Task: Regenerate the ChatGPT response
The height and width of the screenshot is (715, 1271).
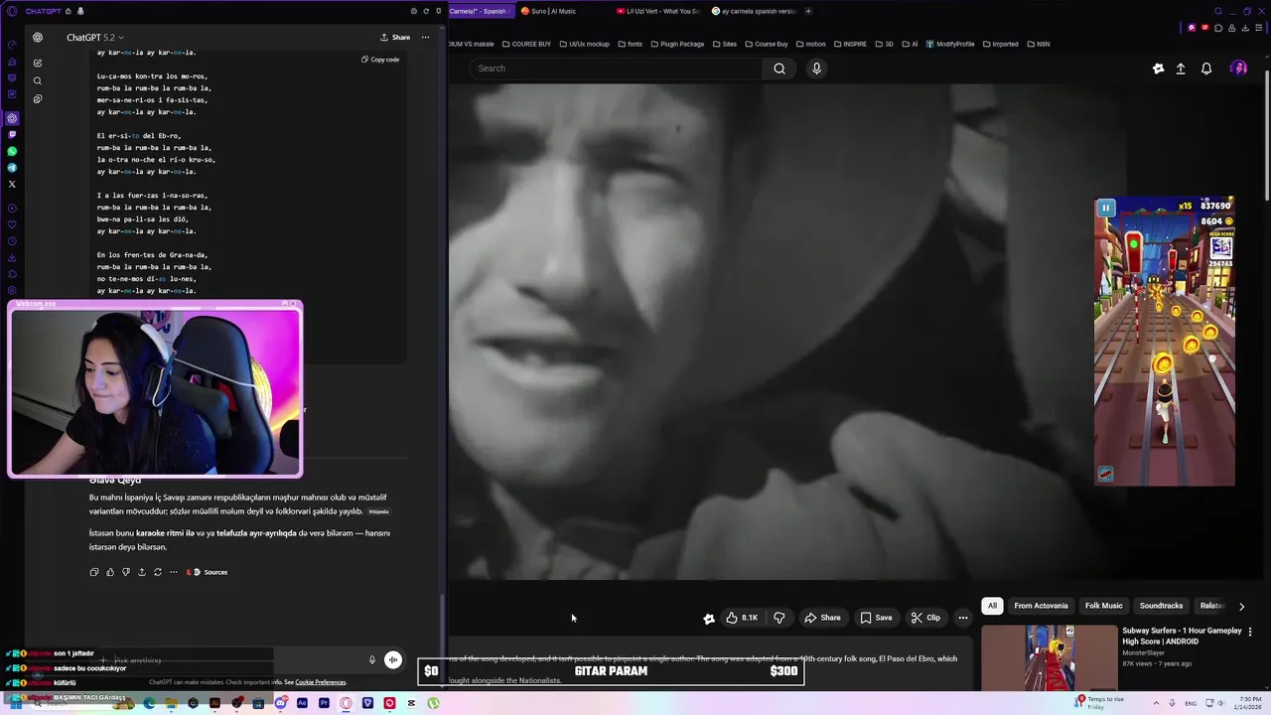Action: [157, 572]
